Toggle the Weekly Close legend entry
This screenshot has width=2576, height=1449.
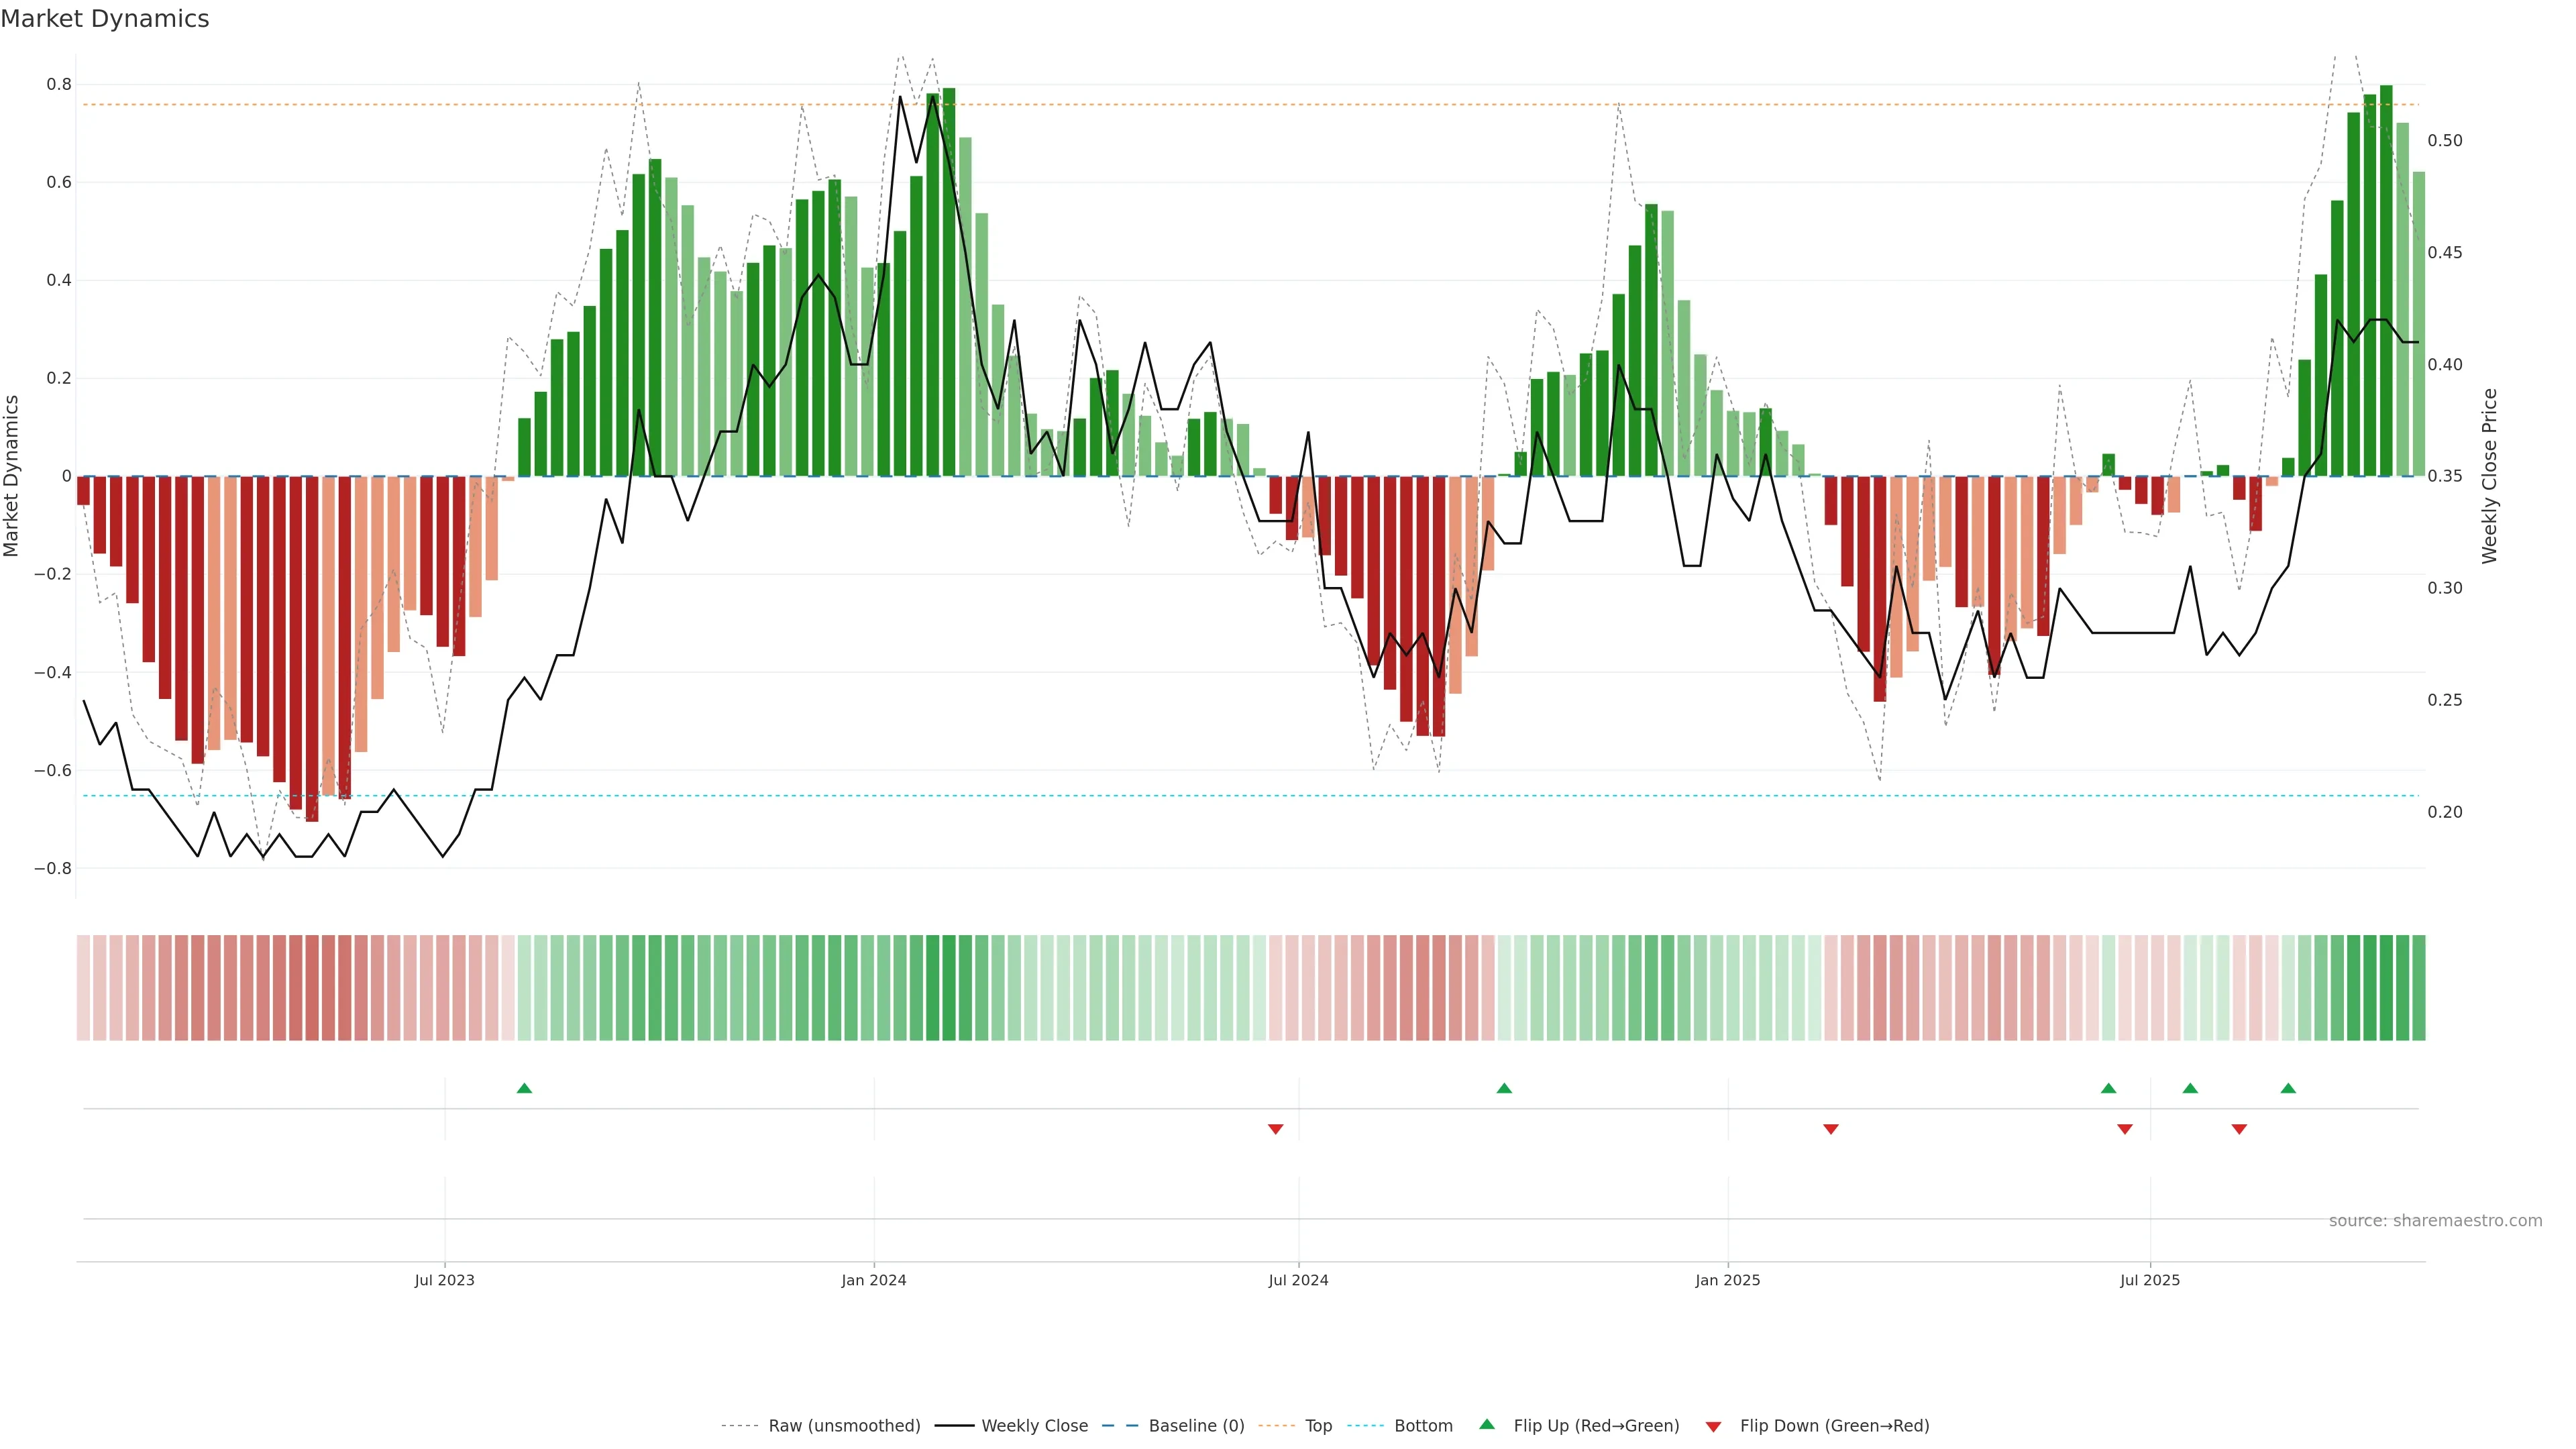click(x=1034, y=1426)
